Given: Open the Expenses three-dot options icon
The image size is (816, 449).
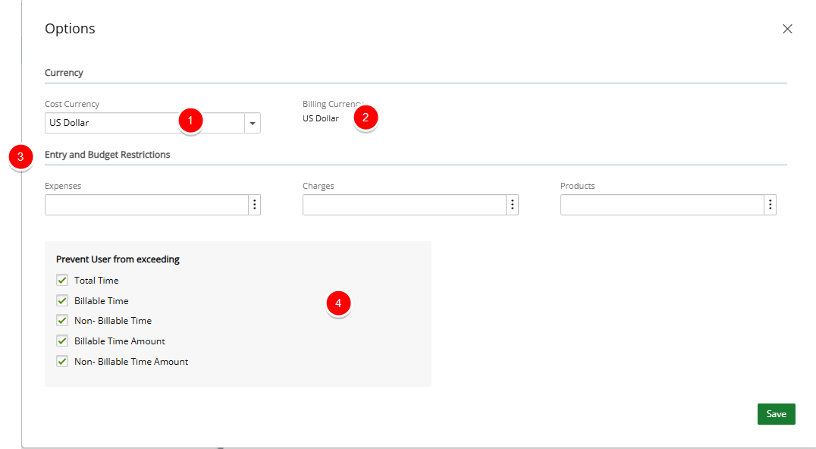Looking at the screenshot, I should [x=255, y=205].
